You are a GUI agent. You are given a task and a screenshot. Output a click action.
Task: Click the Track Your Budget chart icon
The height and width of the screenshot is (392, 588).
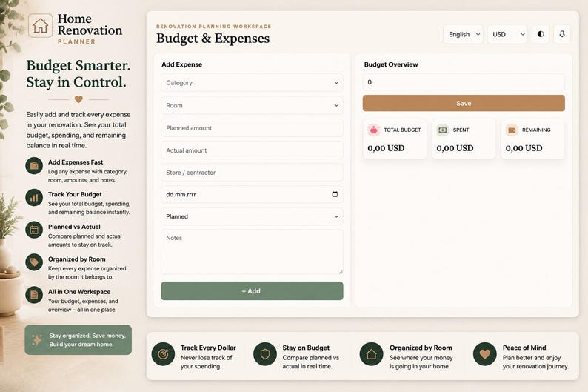click(34, 198)
